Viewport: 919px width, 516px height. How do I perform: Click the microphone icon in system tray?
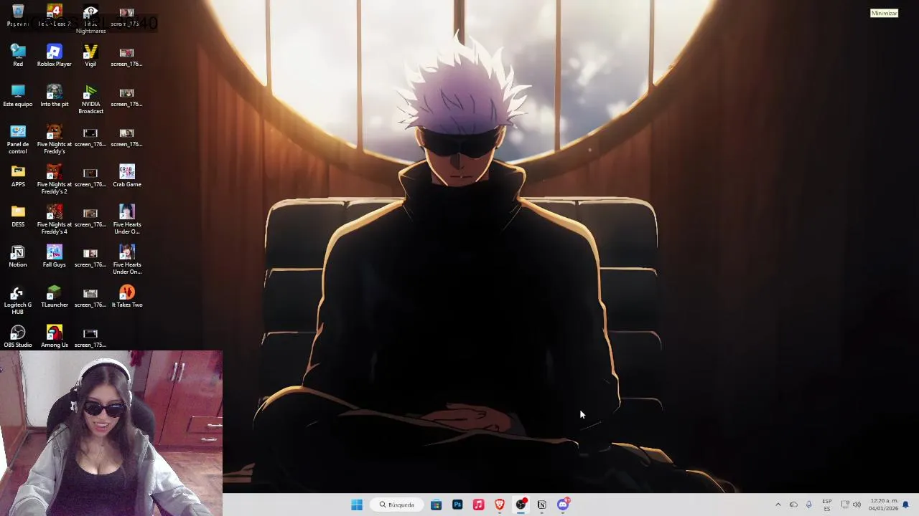pyautogui.click(x=809, y=505)
